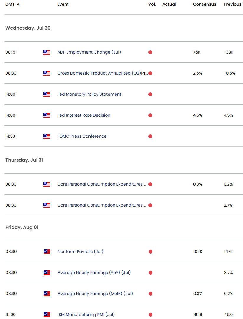243x319 pixels.
Task: Click the red volatility dot for Average Hourly Earnings (YoY)
Action: point(150,273)
